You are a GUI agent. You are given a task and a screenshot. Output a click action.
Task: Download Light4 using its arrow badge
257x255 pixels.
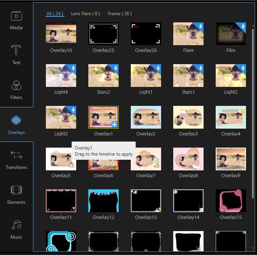tap(73, 68)
